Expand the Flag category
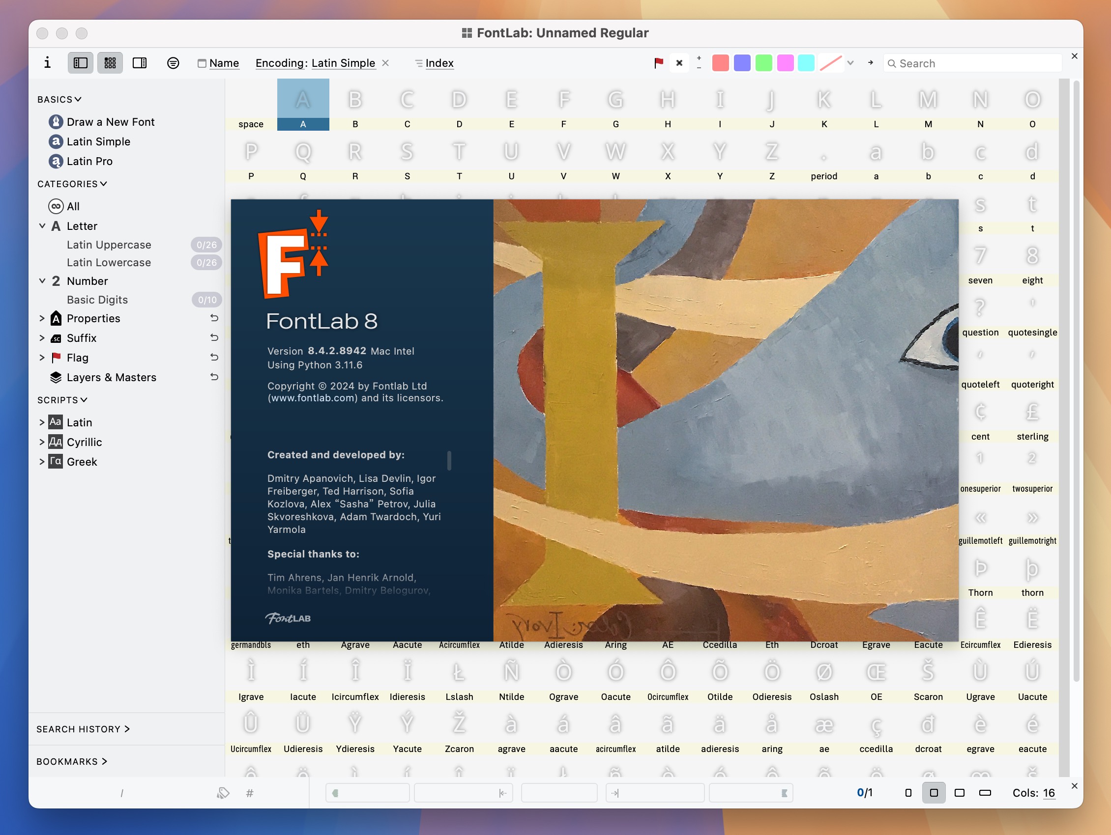Image resolution: width=1111 pixels, height=835 pixels. (x=42, y=357)
